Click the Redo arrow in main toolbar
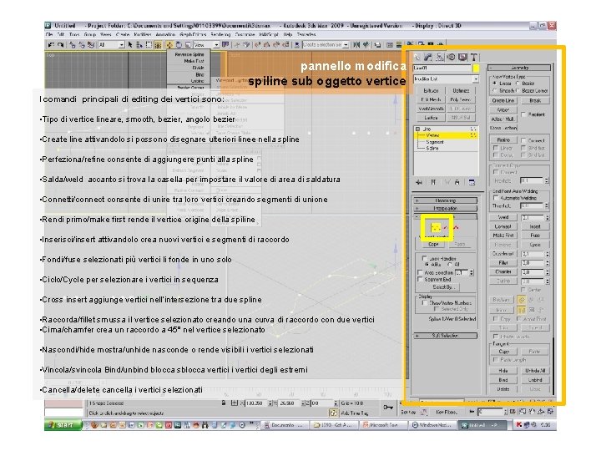 tap(61, 45)
